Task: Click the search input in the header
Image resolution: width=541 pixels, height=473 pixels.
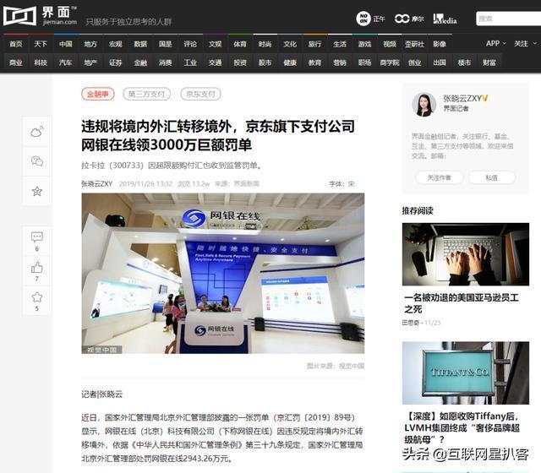Action: (x=508, y=19)
